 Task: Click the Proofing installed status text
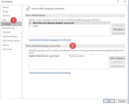point(76,56)
